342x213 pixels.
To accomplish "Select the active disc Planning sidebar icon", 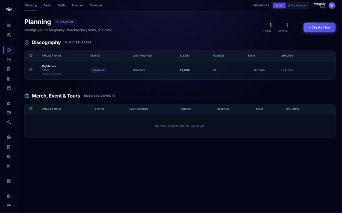I will pos(9,50).
